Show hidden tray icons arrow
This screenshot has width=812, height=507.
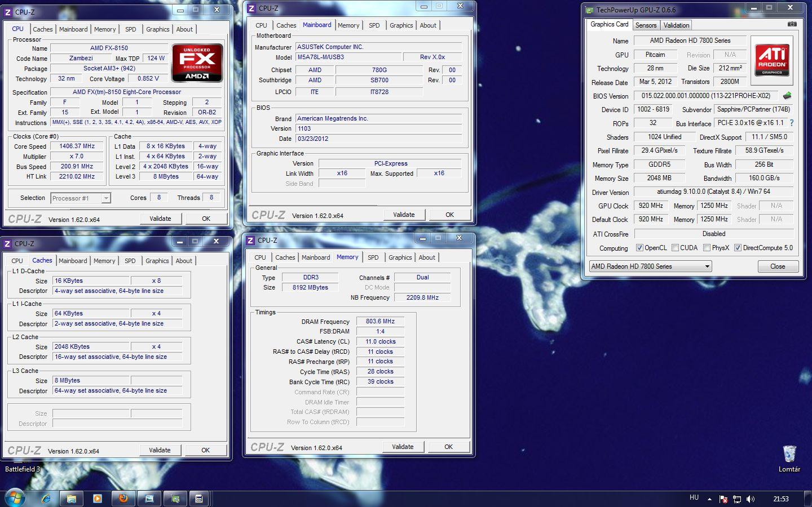pos(709,499)
